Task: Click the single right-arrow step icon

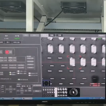Action: coord(10,60)
